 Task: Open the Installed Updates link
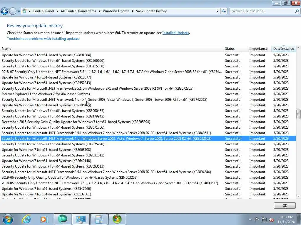(176, 33)
